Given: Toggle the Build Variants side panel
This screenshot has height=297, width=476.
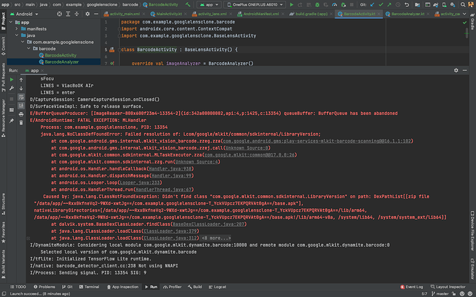Looking at the screenshot, I should (x=3, y=260).
